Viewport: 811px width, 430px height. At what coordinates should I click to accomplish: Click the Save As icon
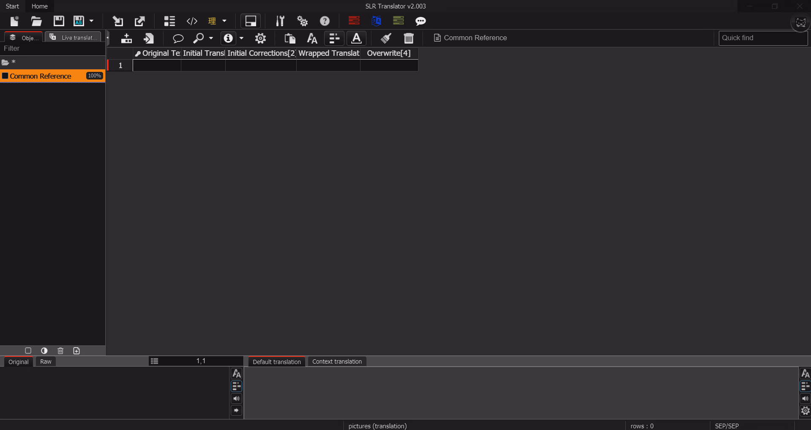tap(79, 21)
